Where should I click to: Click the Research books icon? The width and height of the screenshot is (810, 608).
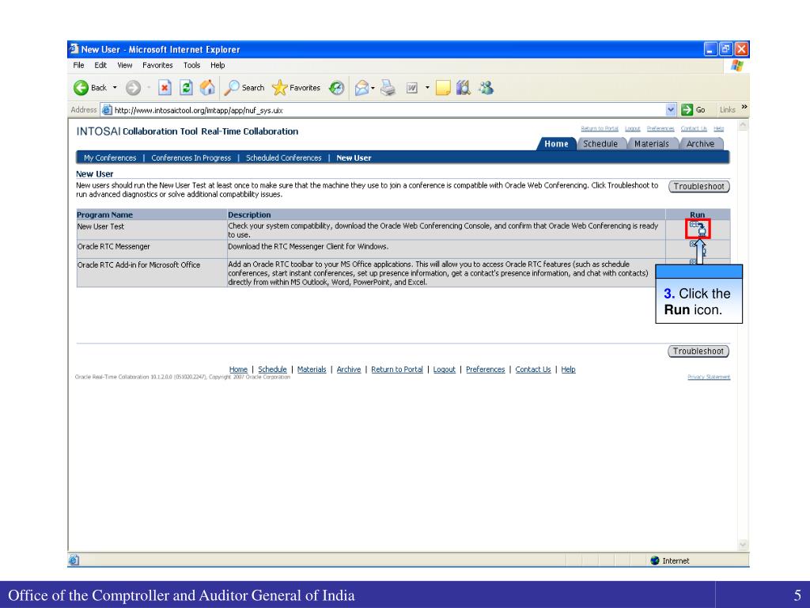[464, 88]
